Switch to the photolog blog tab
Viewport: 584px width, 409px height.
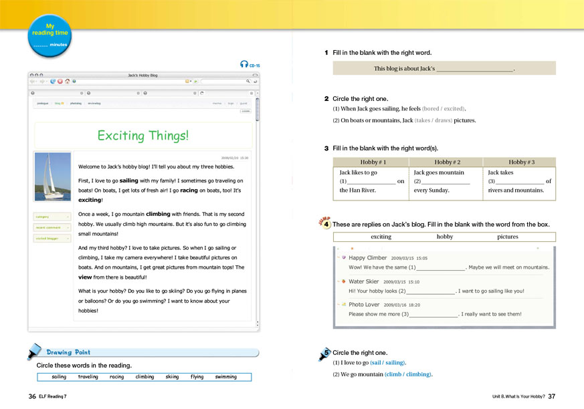pos(76,104)
